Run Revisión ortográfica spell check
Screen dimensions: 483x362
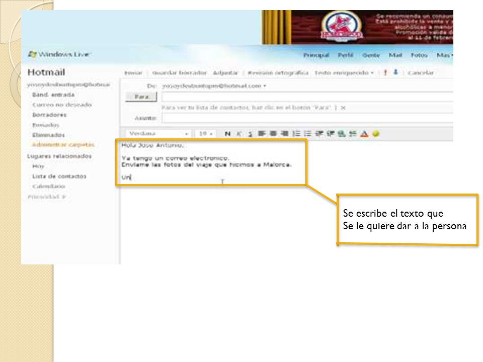[278, 73]
